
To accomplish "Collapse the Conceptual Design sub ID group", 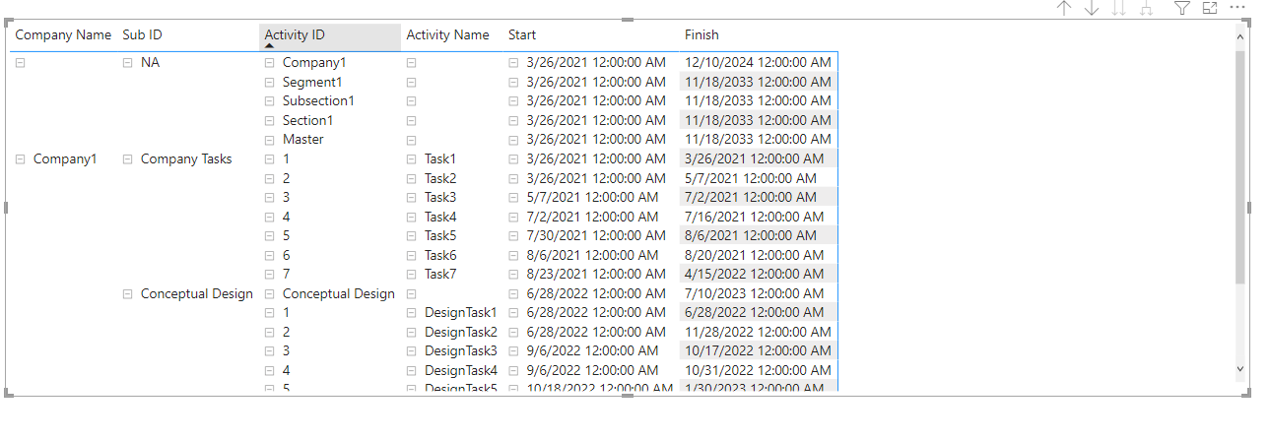I will 127,293.
